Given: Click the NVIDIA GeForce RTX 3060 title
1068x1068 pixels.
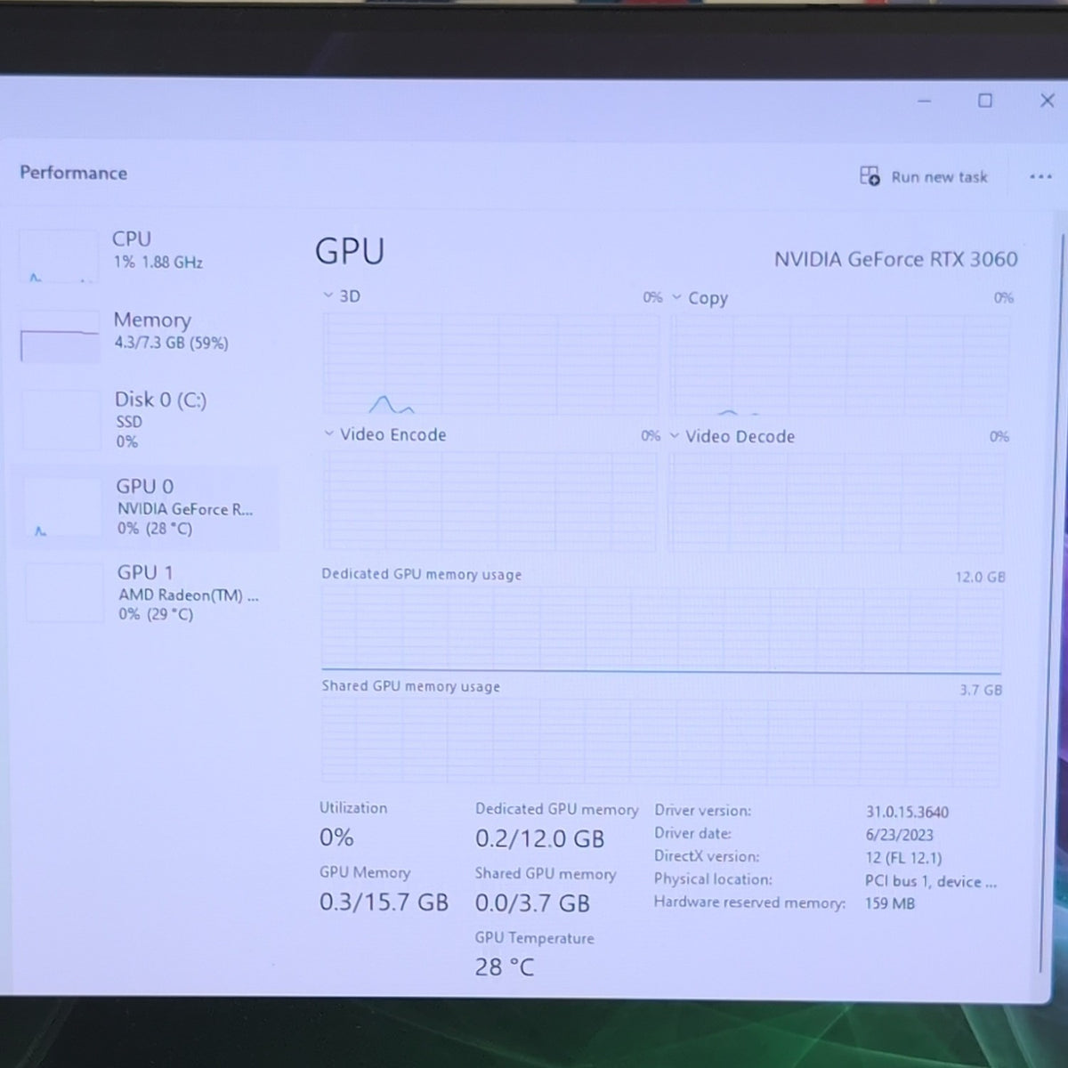Looking at the screenshot, I should click(x=895, y=259).
